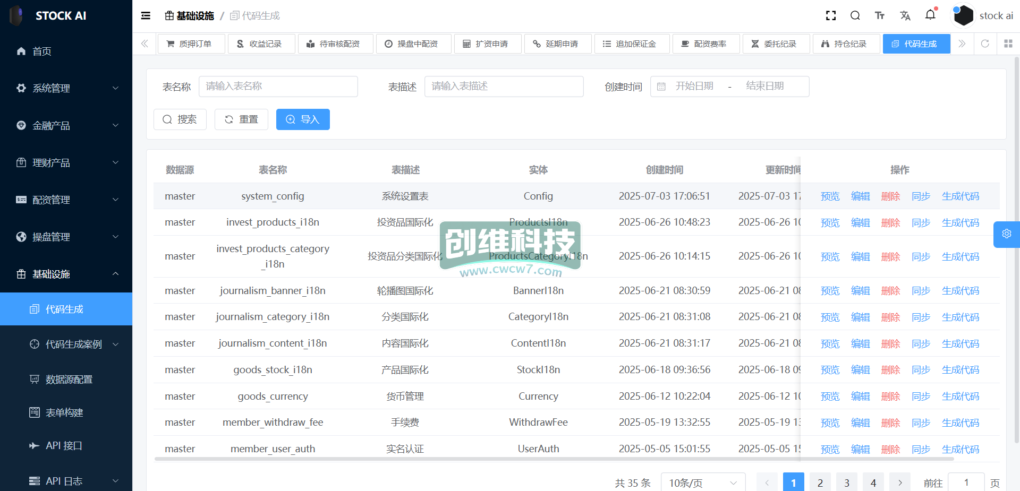Open the search magnifier in header
This screenshot has height=491, width=1020.
pyautogui.click(x=855, y=16)
